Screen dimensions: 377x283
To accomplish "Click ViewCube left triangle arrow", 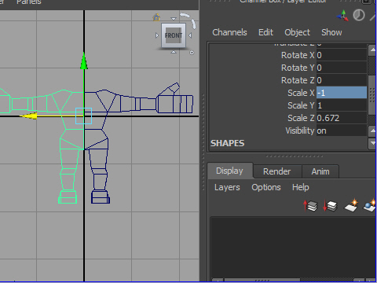I will click(x=157, y=35).
